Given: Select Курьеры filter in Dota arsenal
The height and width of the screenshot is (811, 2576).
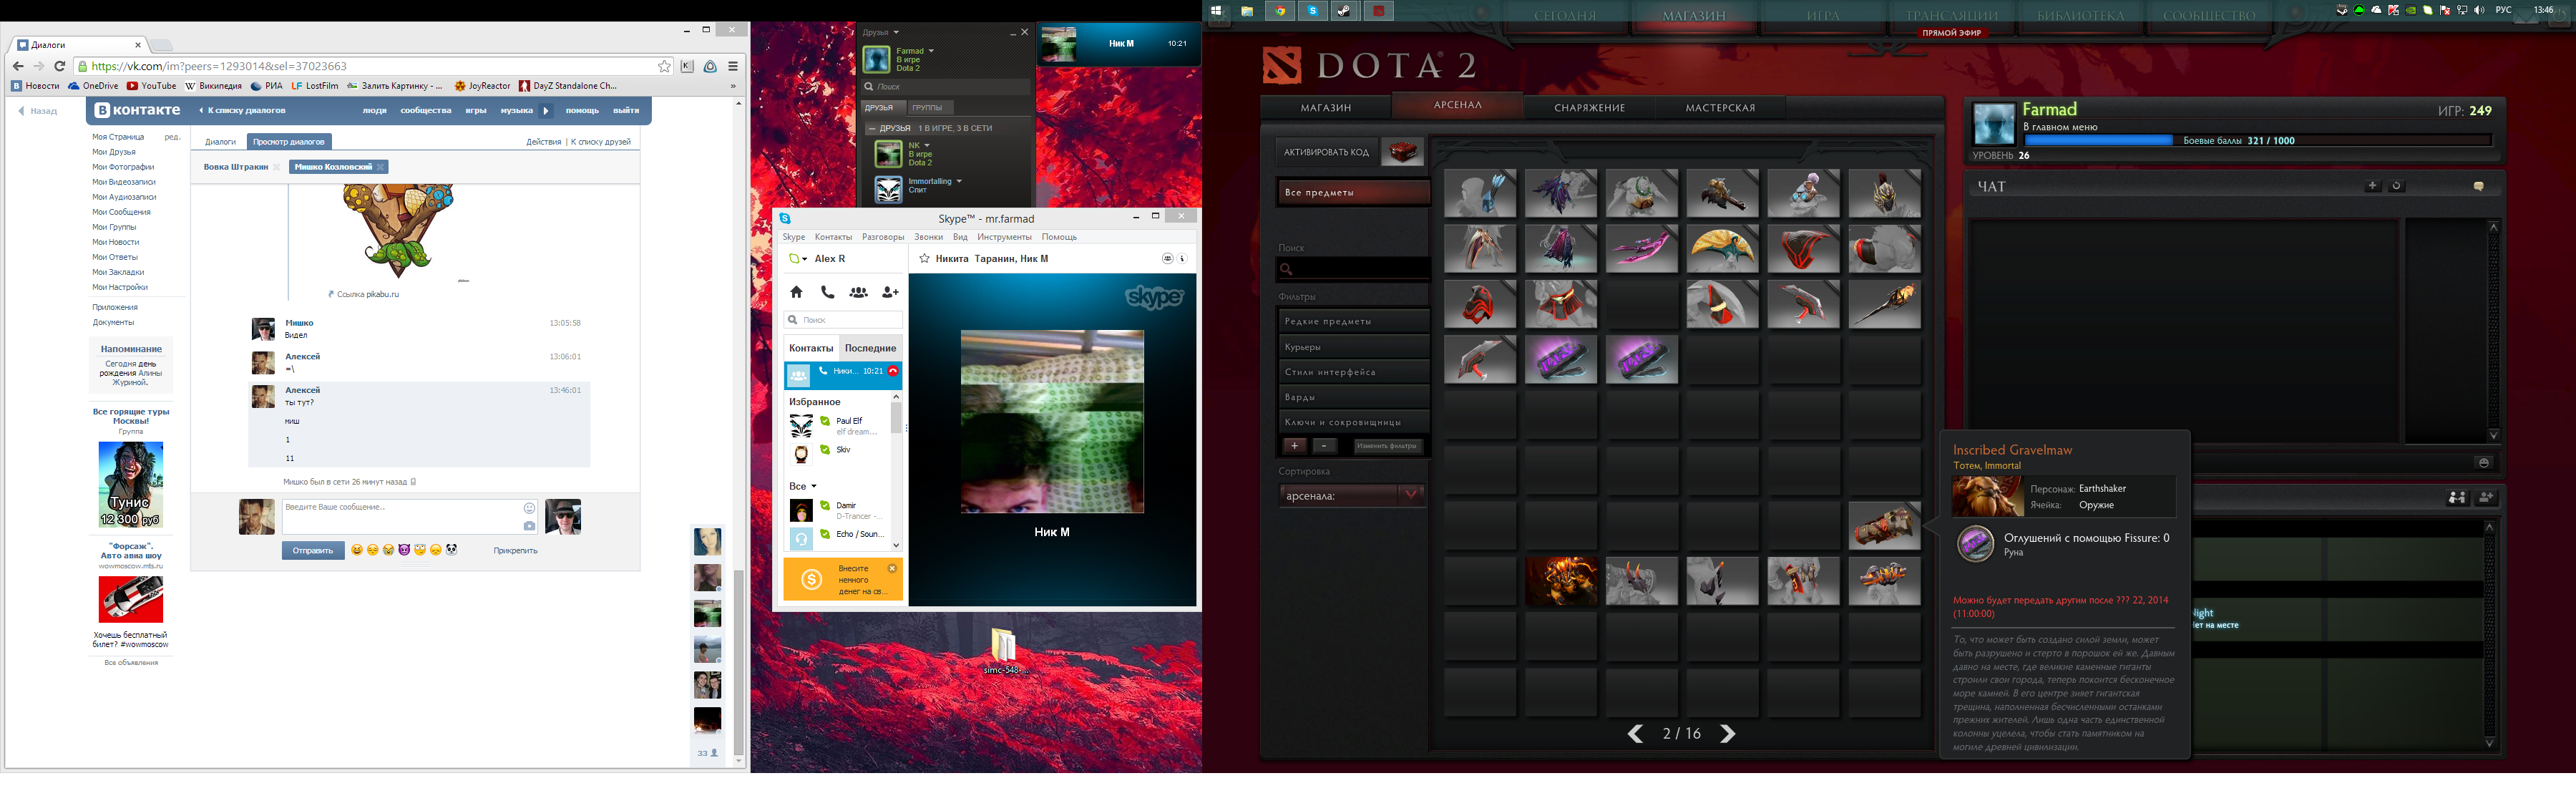Looking at the screenshot, I should 1353,347.
